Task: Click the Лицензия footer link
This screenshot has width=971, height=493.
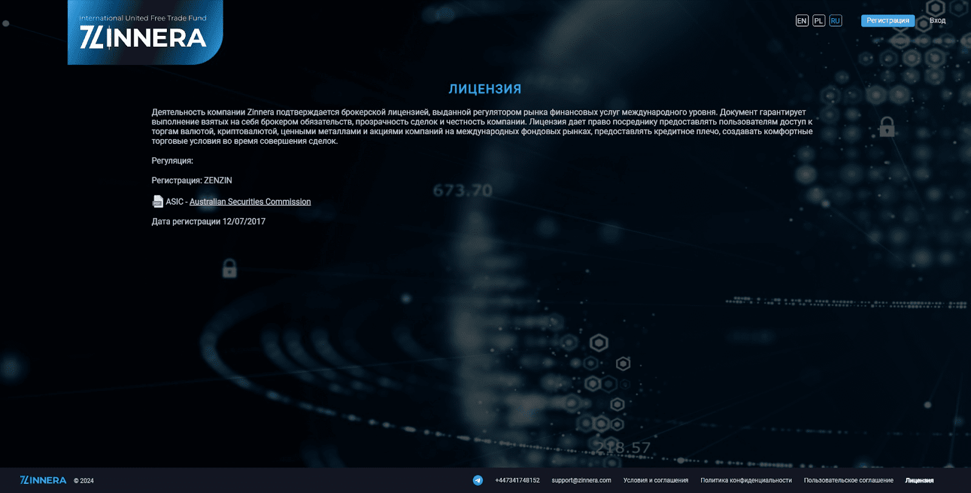Action: pos(919,480)
